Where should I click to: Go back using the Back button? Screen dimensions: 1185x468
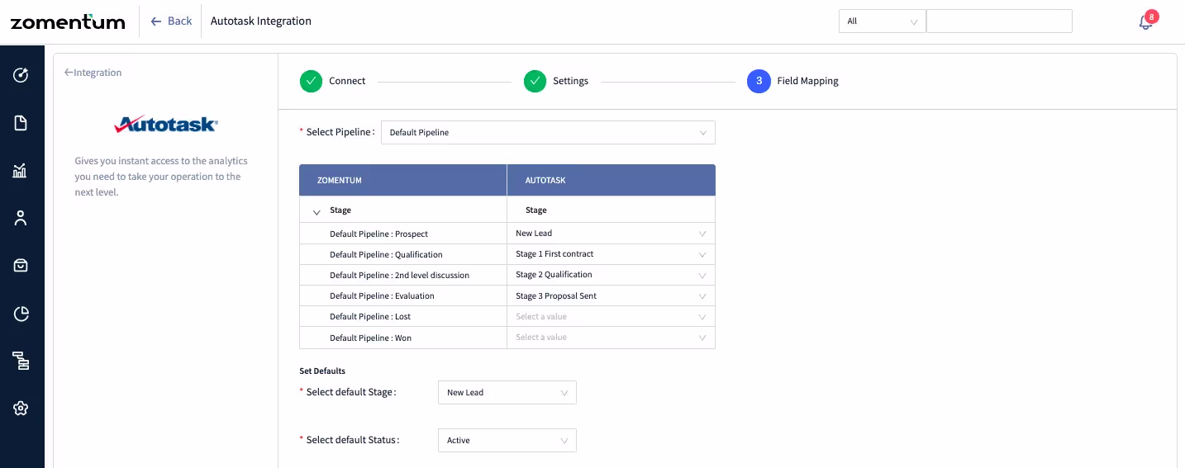172,21
